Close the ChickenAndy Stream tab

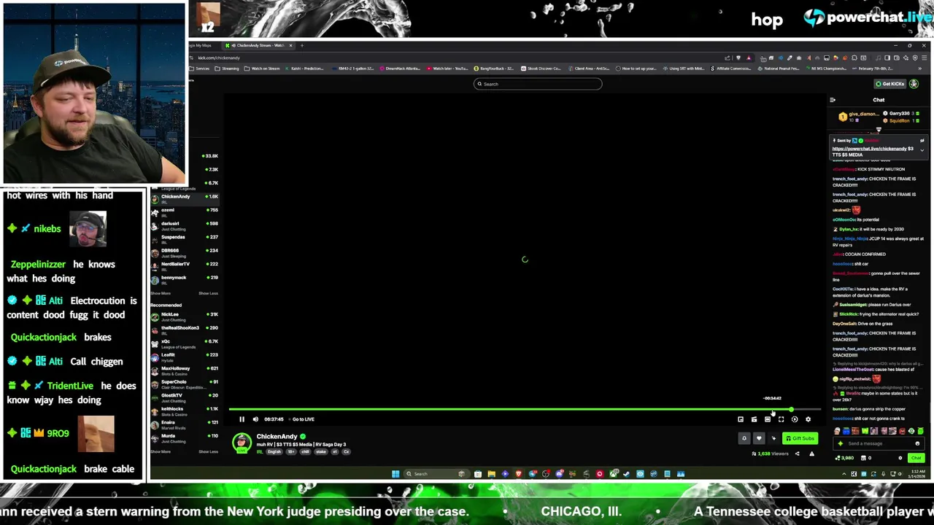(x=290, y=45)
